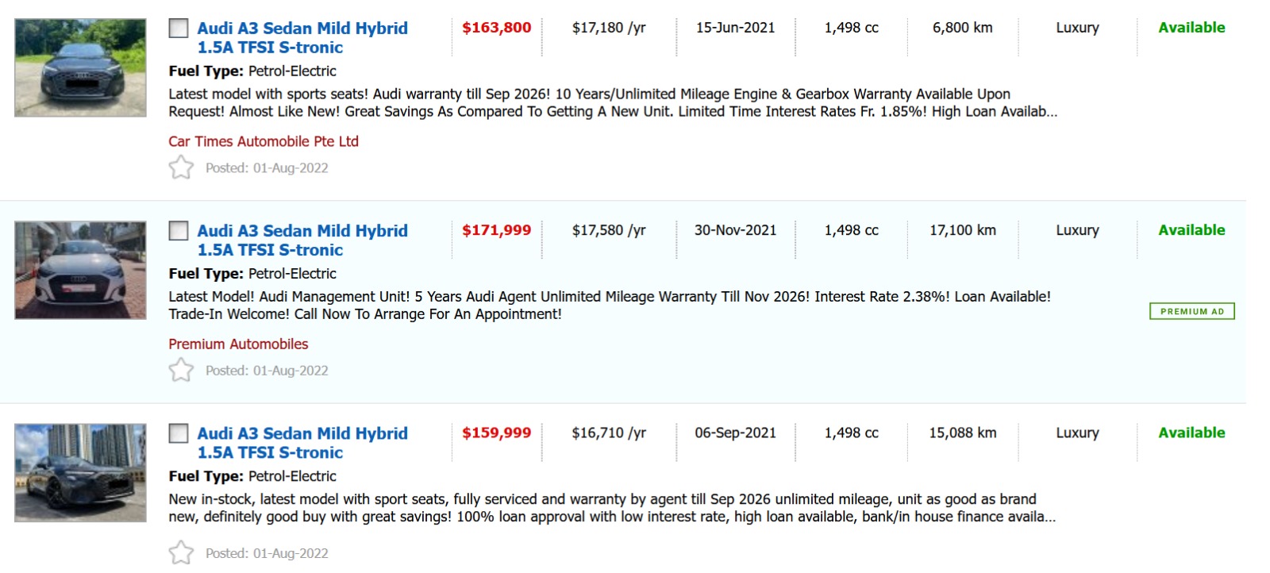The width and height of the screenshot is (1270, 573).
Task: Open the Audi A3 listing priced $171,999
Action: pos(302,240)
